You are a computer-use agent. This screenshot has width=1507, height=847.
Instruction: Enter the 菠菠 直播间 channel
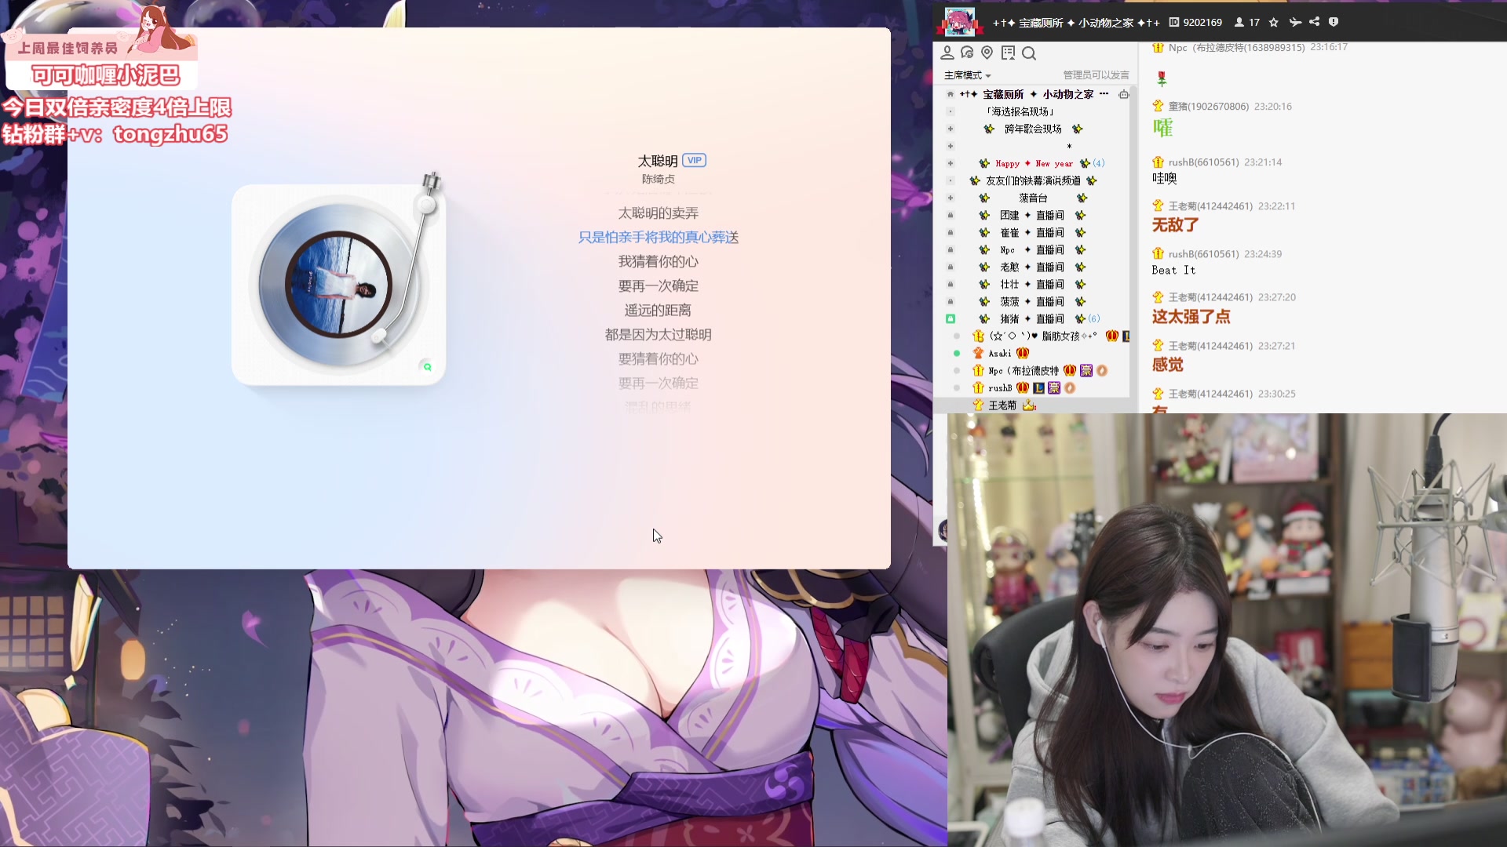(1032, 301)
